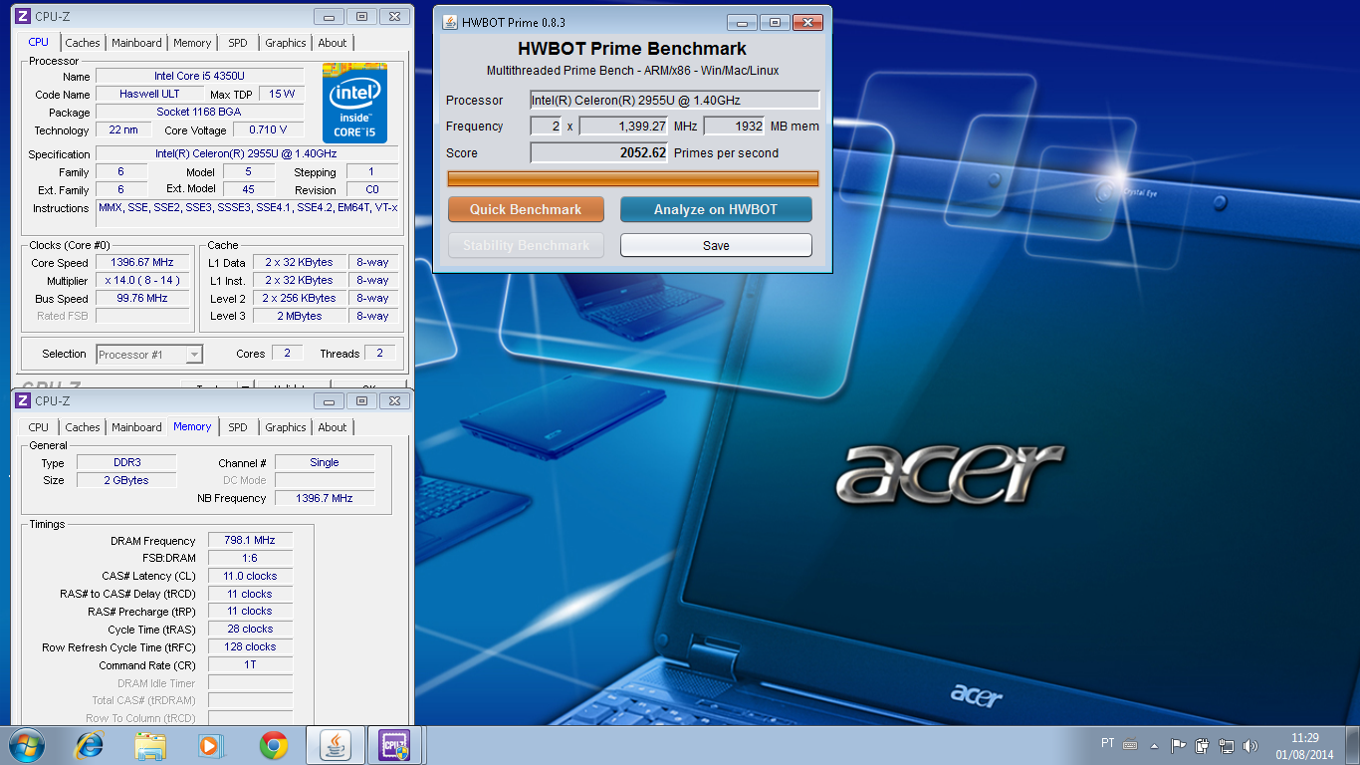Open the Selection Processor #1 dropdown
Screen dimensions: 1360x765
coord(149,354)
